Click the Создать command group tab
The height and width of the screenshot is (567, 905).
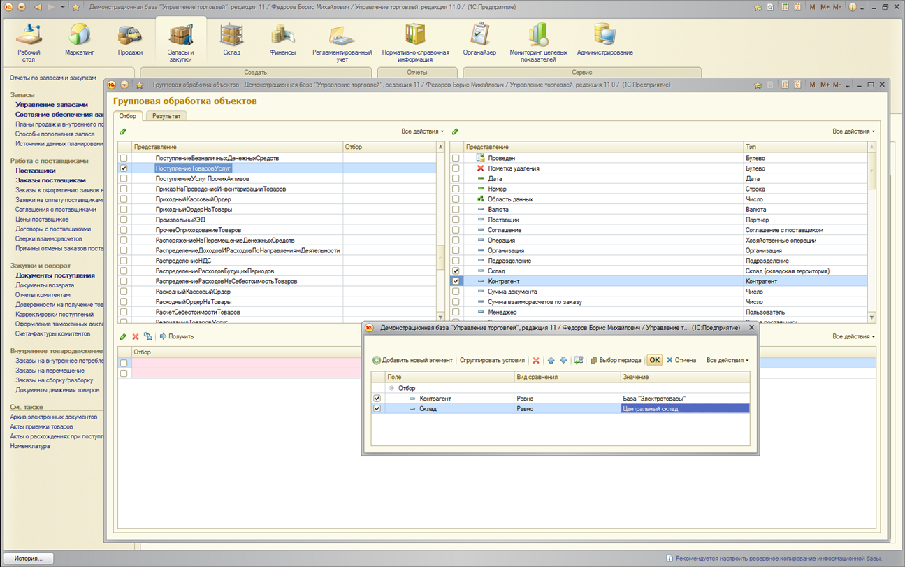[x=255, y=72]
